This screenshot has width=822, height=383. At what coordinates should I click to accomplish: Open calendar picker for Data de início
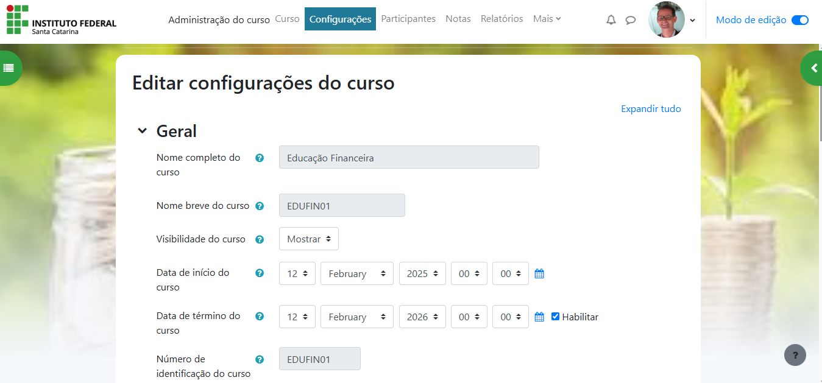(539, 274)
